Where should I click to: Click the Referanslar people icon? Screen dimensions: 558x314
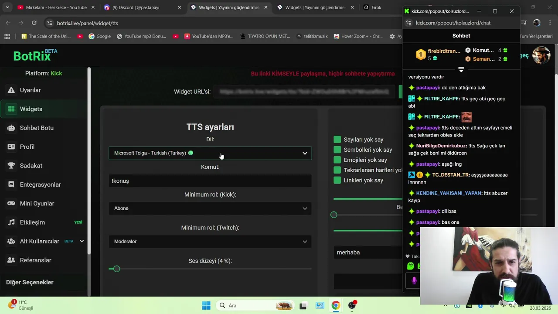click(11, 260)
